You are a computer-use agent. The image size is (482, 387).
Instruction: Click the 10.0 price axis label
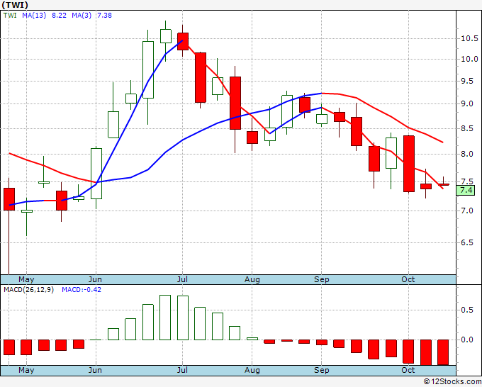469,59
